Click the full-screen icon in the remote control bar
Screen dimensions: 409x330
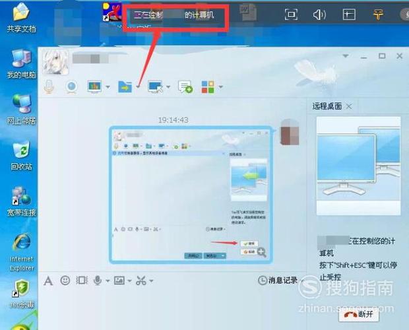click(291, 15)
